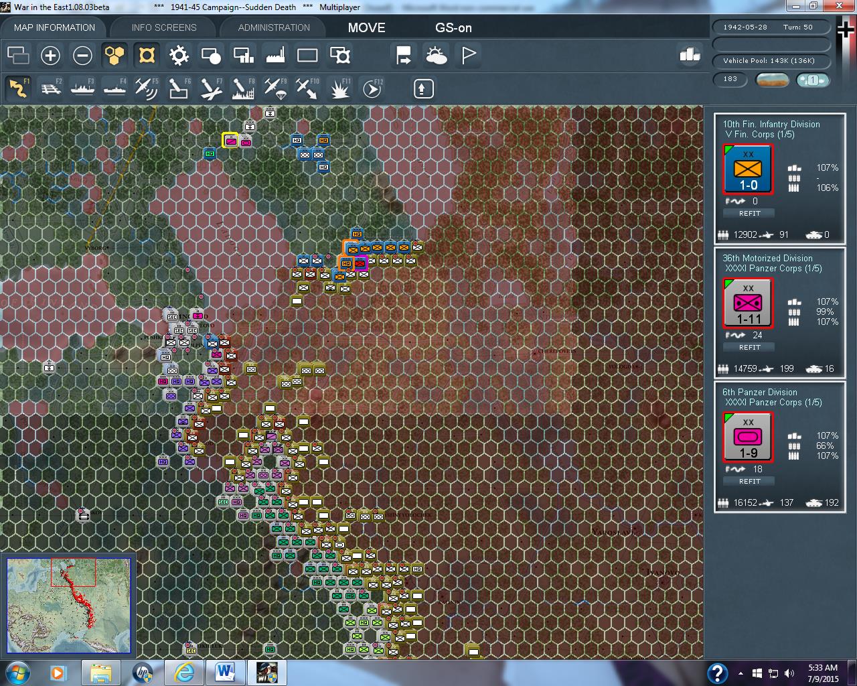Toggle REFIT for 10th Fin. Infantry Division
The image size is (857, 686).
pos(749,213)
